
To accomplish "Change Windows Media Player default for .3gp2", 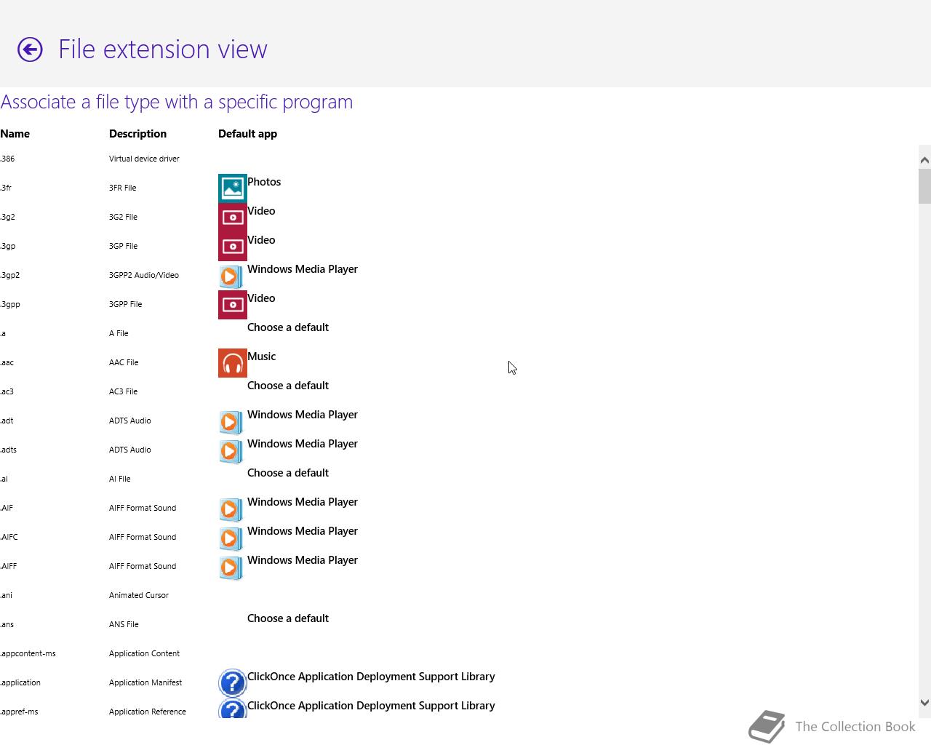I will [303, 269].
